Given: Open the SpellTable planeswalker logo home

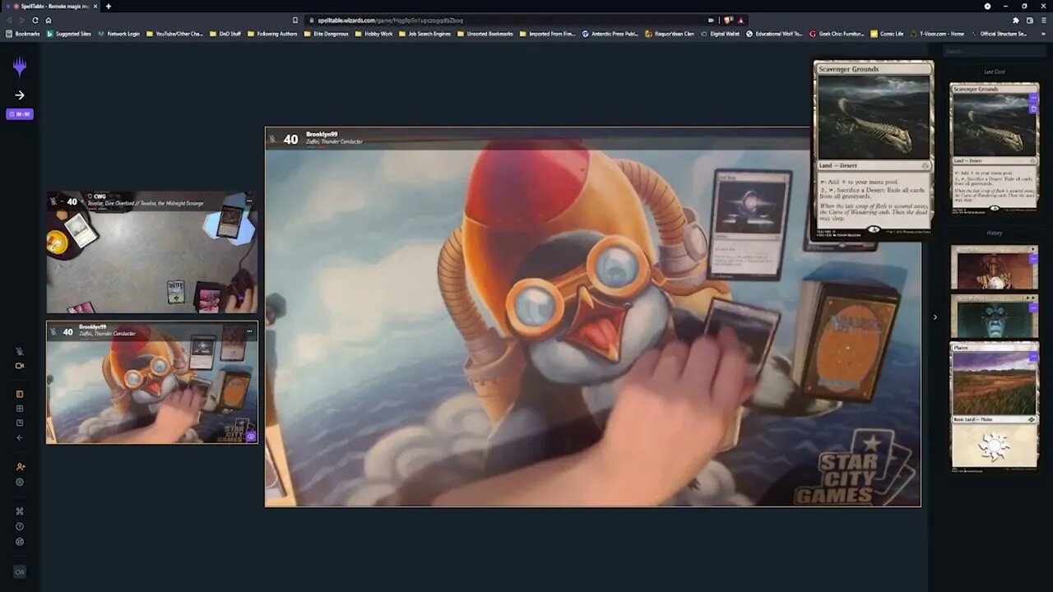Looking at the screenshot, I should coord(20,67).
